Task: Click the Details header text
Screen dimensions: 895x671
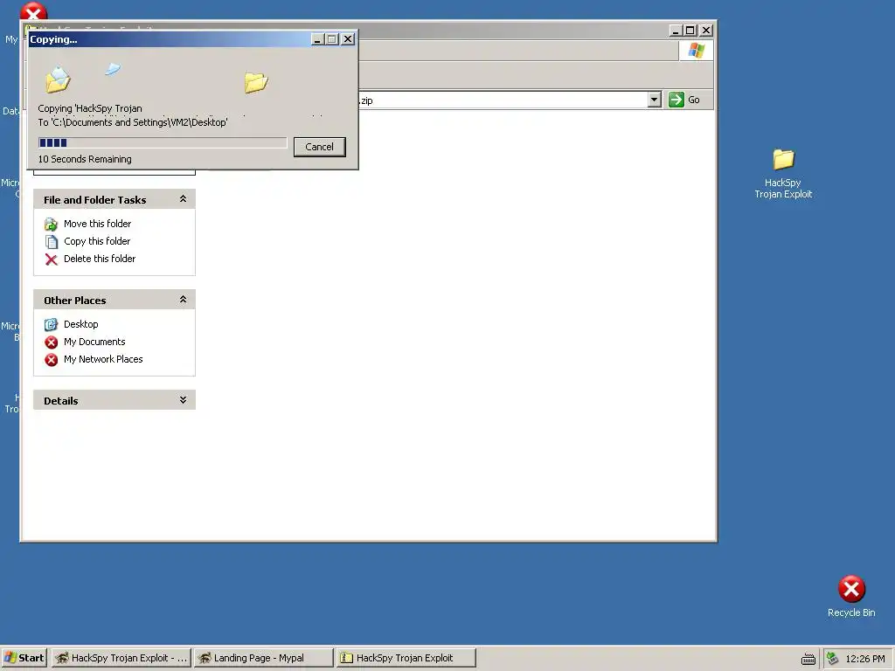Action: click(x=60, y=400)
